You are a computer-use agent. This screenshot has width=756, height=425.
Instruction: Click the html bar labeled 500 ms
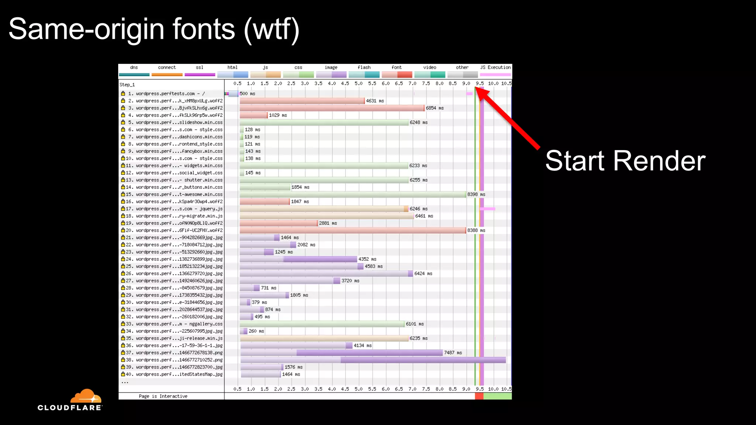tap(233, 94)
